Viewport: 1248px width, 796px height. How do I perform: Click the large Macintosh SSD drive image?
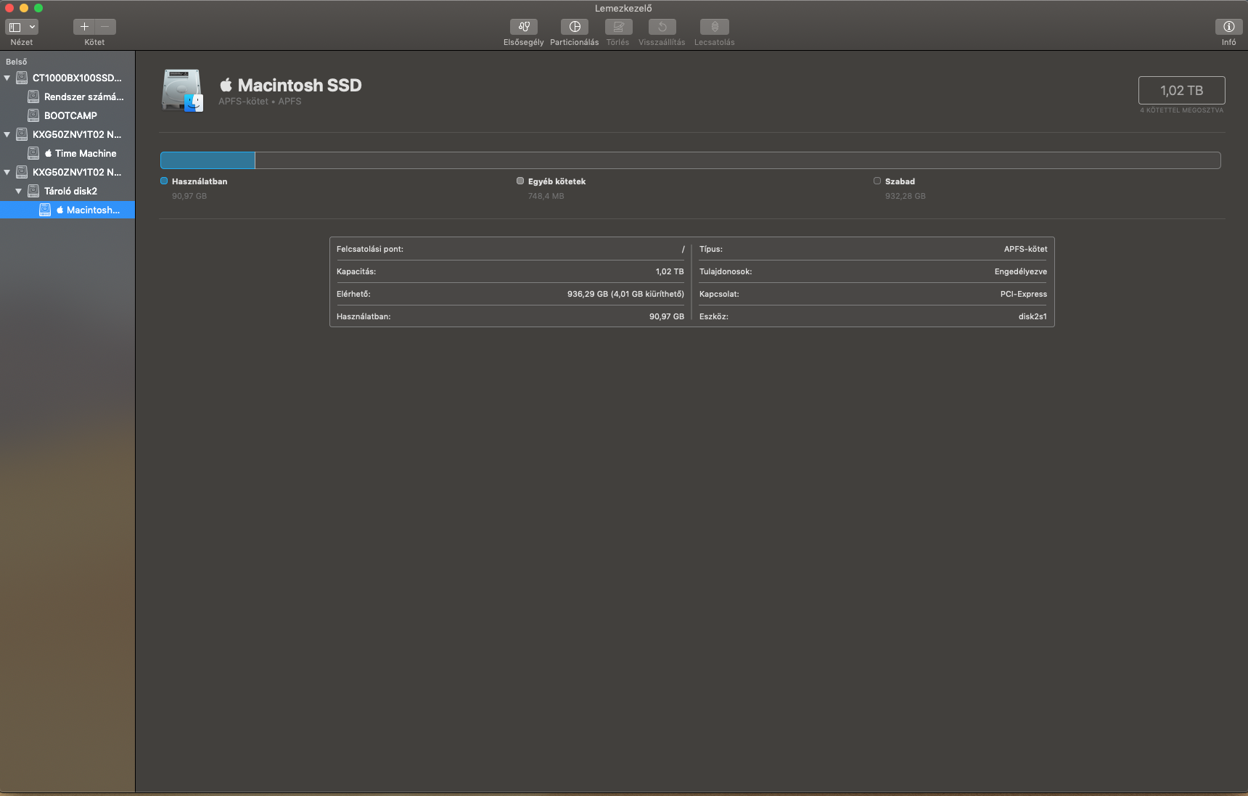tap(182, 91)
